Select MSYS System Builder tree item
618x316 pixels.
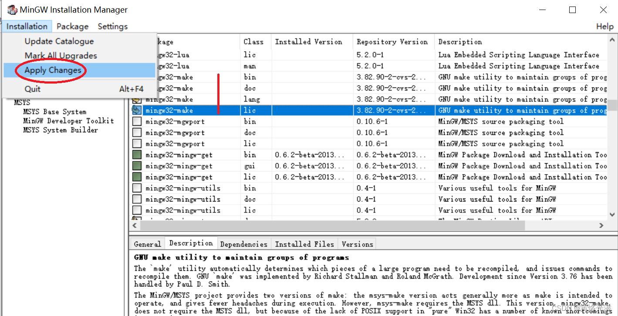click(x=61, y=130)
